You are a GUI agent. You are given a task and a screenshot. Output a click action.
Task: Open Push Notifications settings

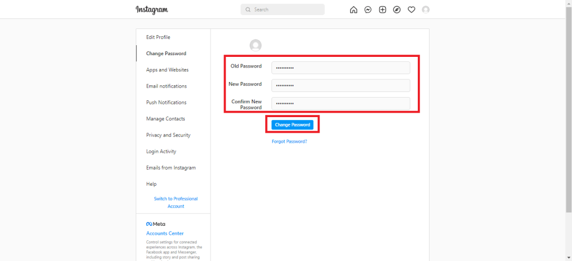click(x=166, y=103)
